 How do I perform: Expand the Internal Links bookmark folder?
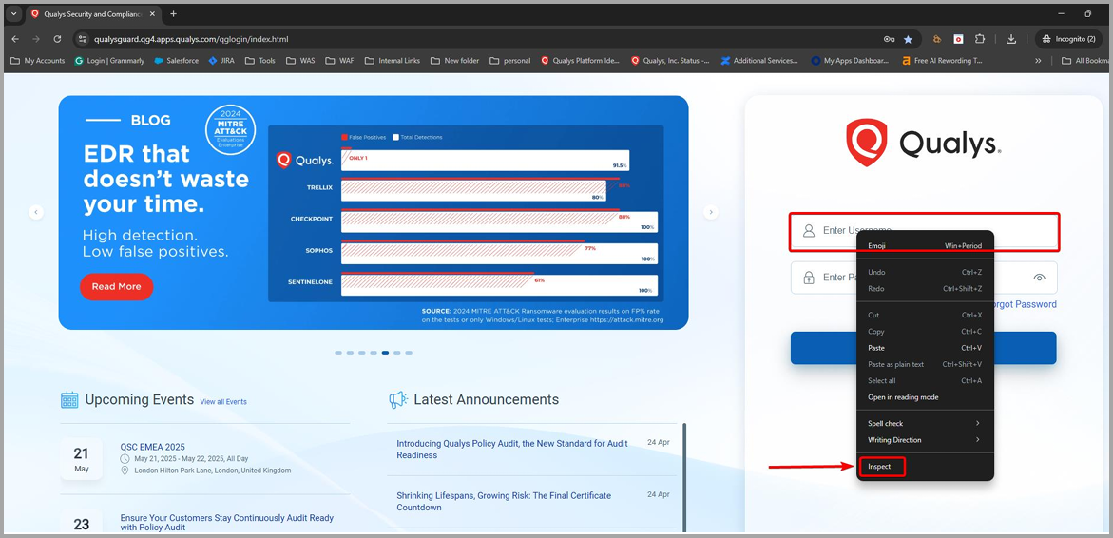pos(393,61)
